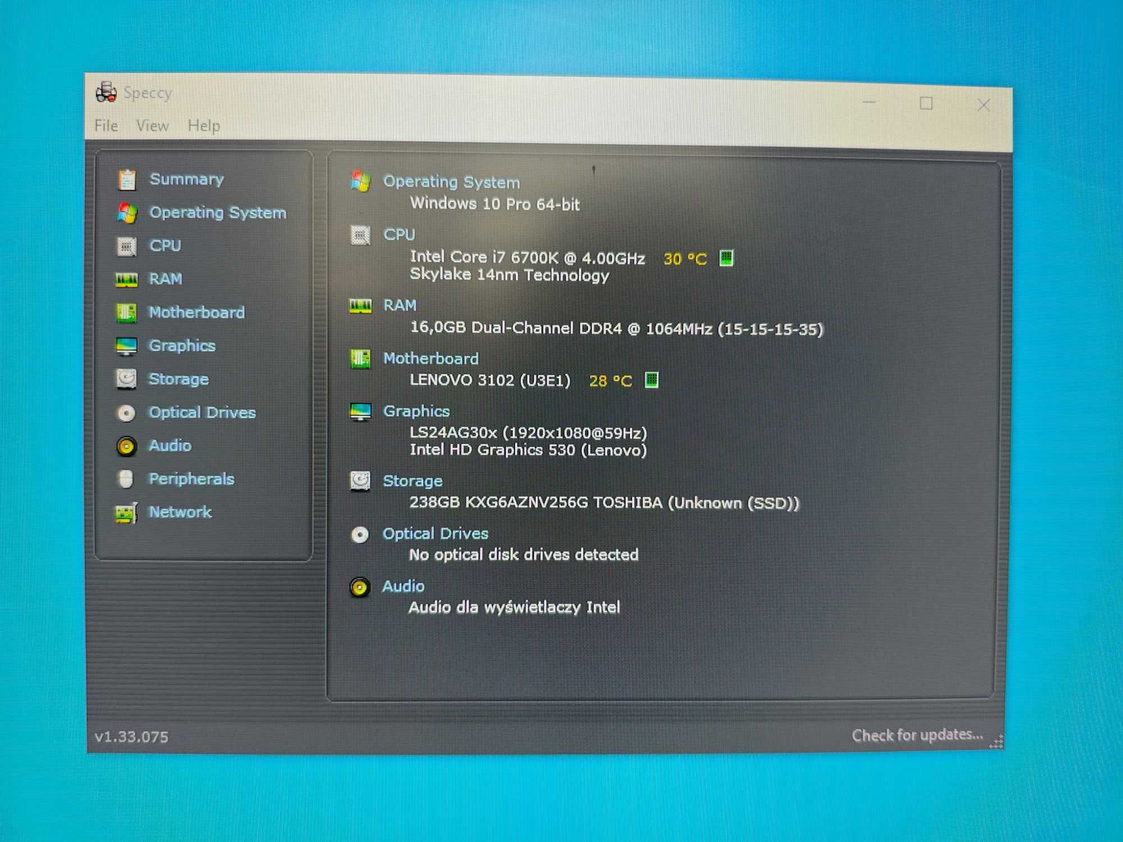
Task: Click the Optical Drives disc icon in sidebar
Action: pos(126,413)
